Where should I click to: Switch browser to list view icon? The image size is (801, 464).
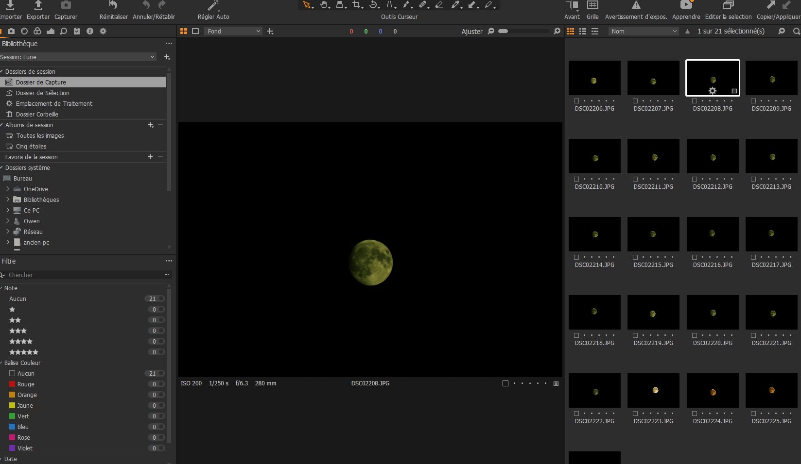583,31
